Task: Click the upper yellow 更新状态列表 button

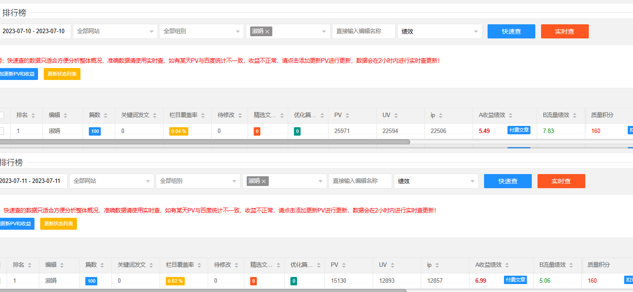Action: pos(62,74)
